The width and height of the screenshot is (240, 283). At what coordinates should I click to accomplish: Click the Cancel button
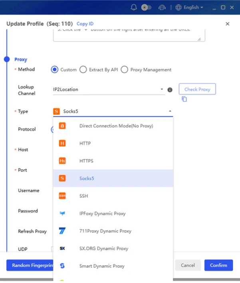tap(188, 265)
